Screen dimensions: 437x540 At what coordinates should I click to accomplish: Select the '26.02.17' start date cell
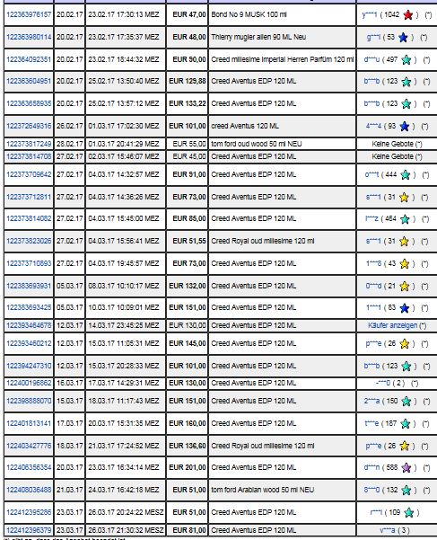(70, 126)
